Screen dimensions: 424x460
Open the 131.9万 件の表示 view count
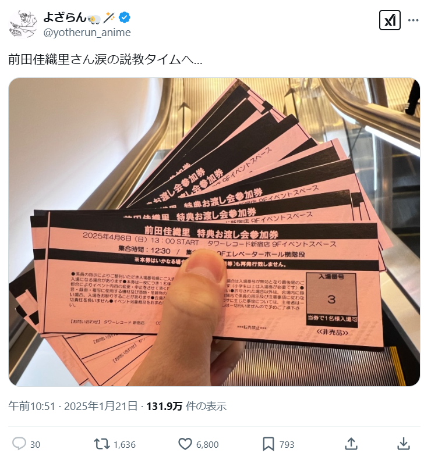coord(186,406)
